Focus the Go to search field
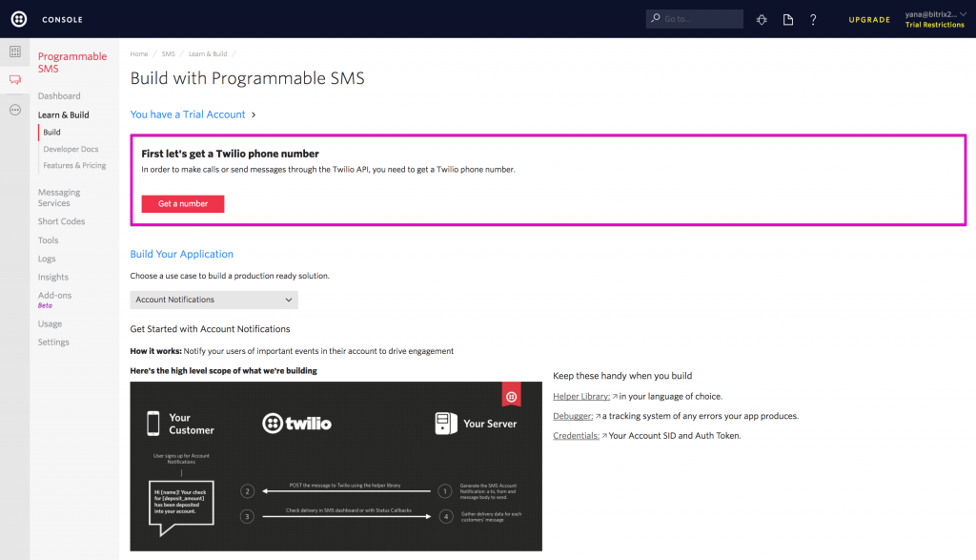Viewport: 976px width, 560px height. tap(695, 19)
